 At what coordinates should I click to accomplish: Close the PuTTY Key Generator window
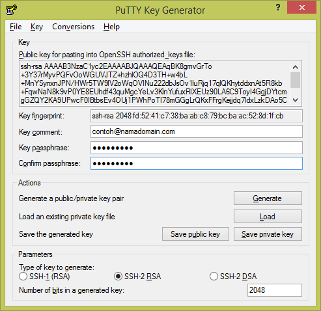[x=301, y=8]
